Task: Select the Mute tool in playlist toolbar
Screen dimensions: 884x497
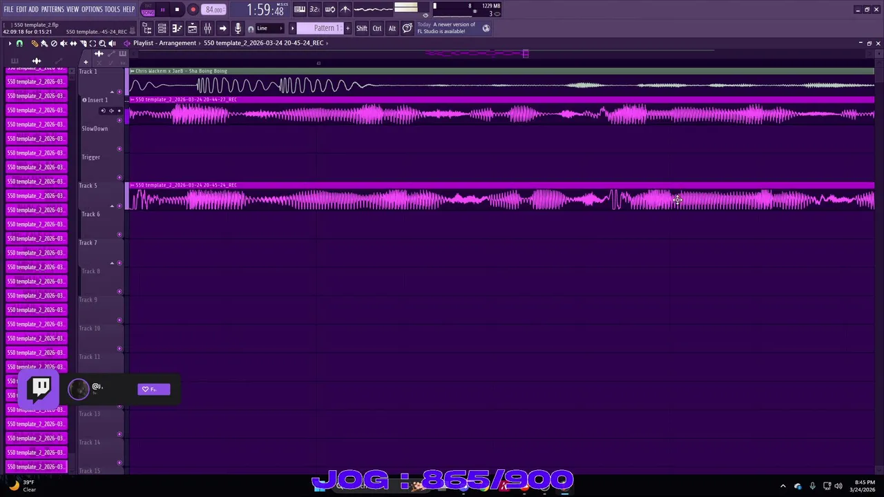Action: 64,43
